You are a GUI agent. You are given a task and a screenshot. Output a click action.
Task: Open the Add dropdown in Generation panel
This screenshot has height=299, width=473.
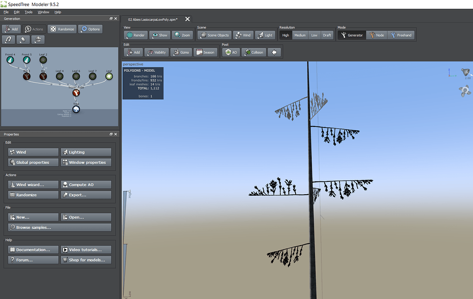[x=11, y=29]
